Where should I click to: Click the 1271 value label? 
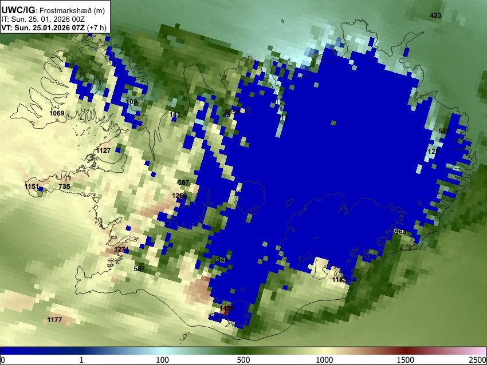[x=121, y=249]
